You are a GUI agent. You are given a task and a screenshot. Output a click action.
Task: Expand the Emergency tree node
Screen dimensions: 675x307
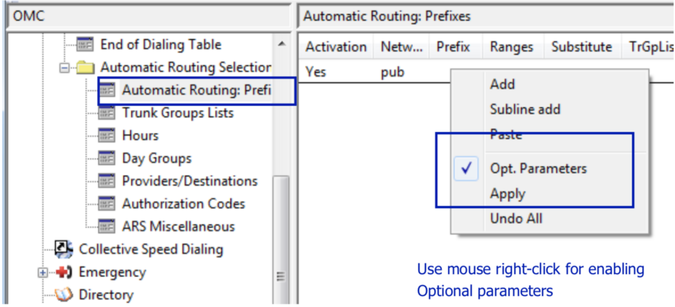click(x=42, y=272)
